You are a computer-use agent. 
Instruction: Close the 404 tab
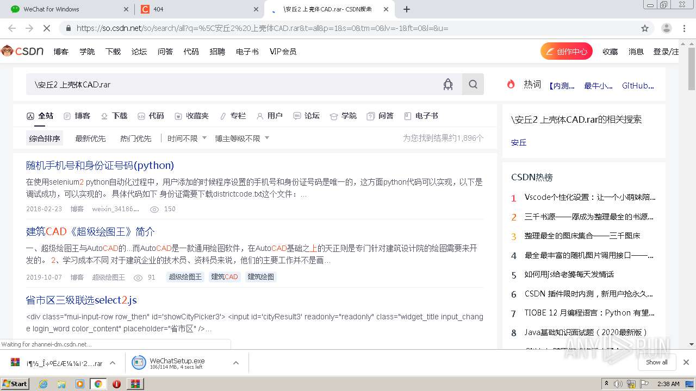(x=256, y=9)
